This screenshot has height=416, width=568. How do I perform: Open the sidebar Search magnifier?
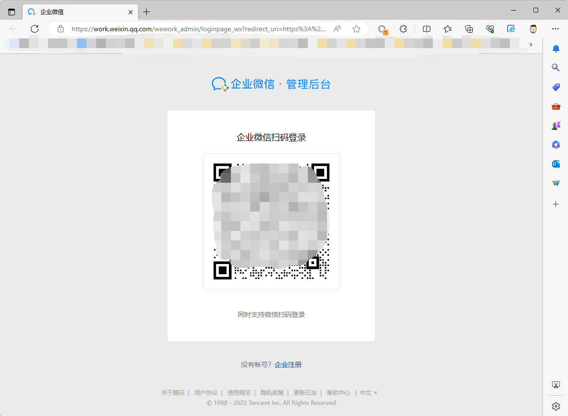(555, 67)
